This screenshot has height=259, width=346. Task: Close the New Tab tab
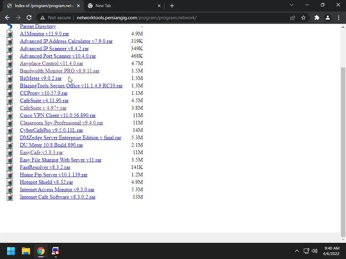159,6
